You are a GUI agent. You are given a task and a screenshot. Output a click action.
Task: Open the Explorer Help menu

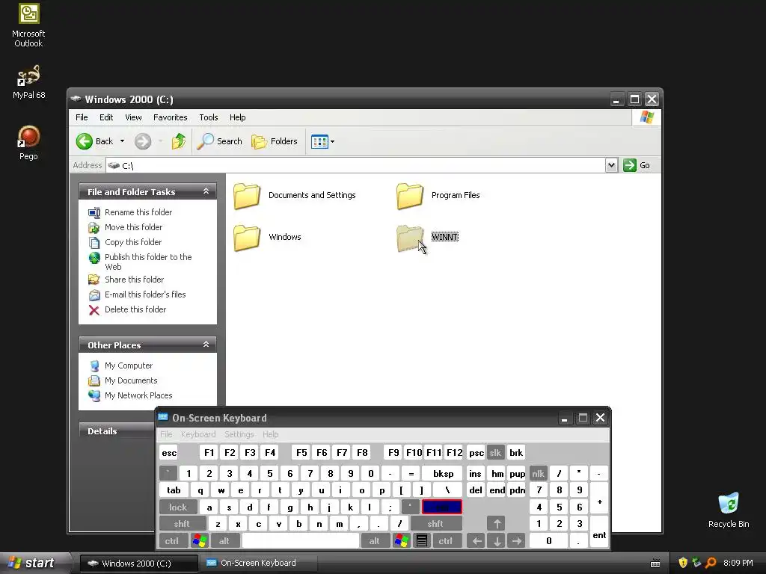pos(237,117)
